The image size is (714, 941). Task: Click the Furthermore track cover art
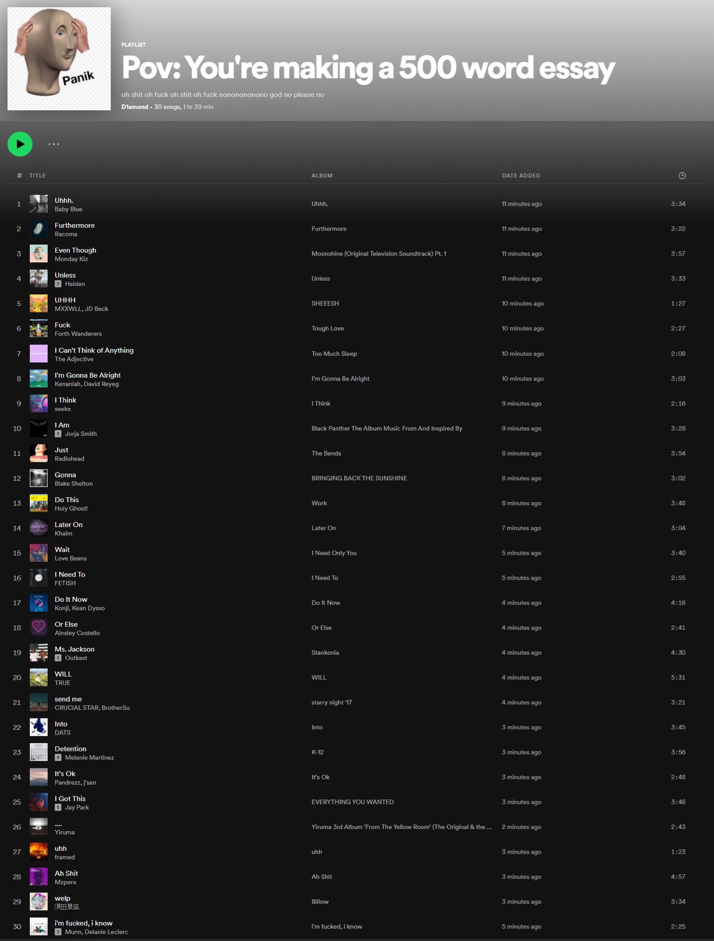click(39, 229)
